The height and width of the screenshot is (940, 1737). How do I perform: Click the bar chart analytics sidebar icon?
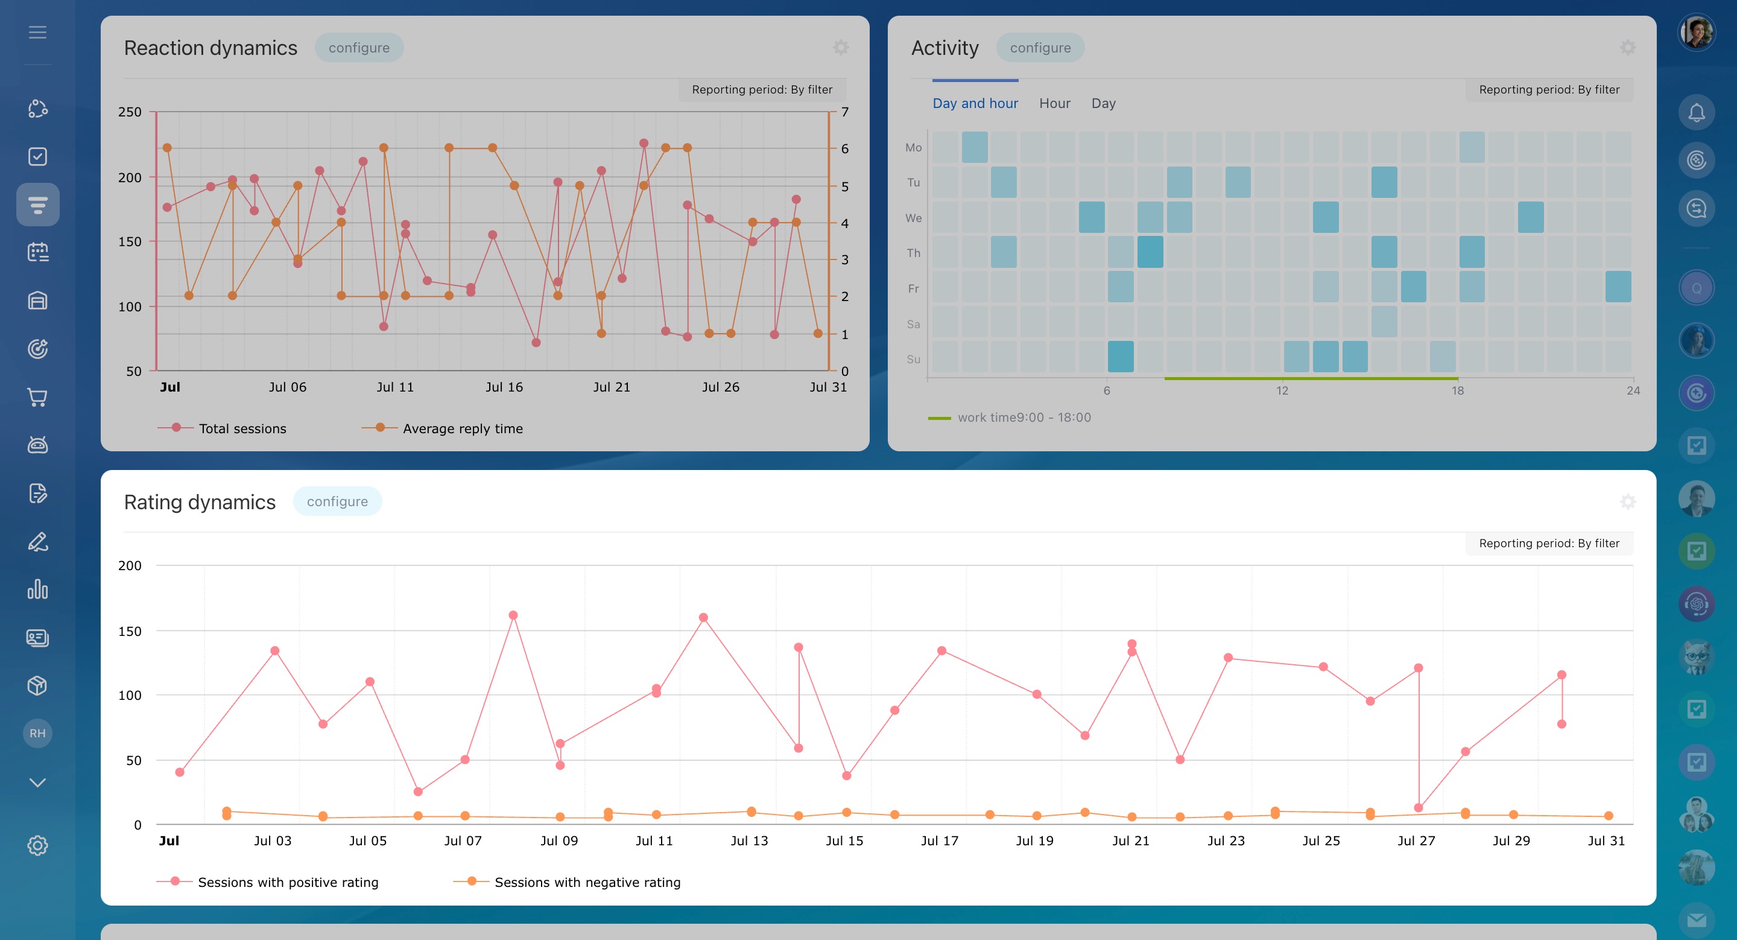[38, 589]
